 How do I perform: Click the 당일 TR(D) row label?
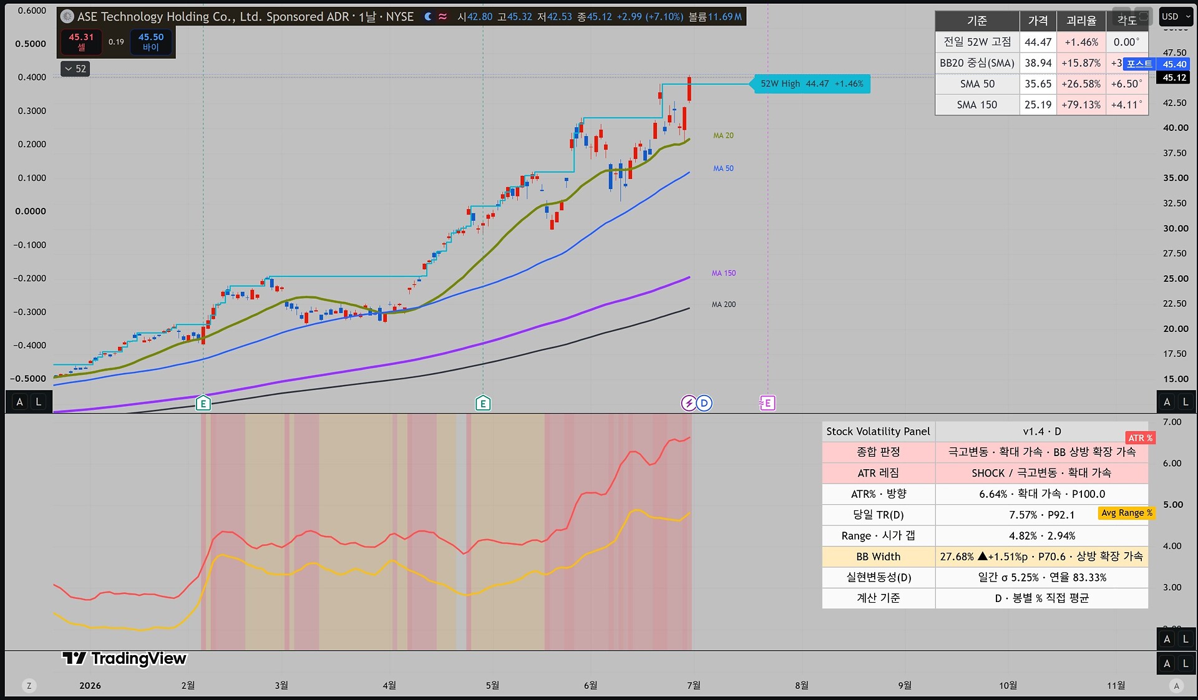click(x=879, y=515)
